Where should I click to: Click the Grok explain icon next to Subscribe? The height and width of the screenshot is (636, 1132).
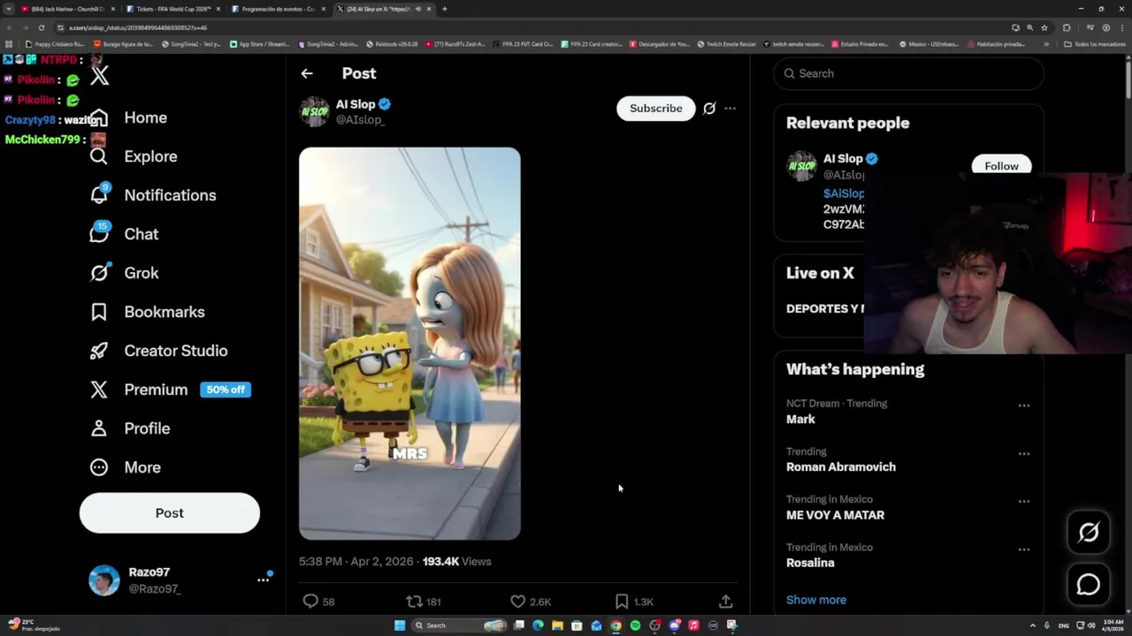pos(709,109)
